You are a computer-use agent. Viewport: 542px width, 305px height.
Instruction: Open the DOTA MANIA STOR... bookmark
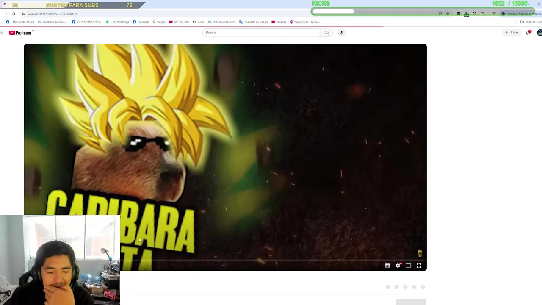[86, 22]
